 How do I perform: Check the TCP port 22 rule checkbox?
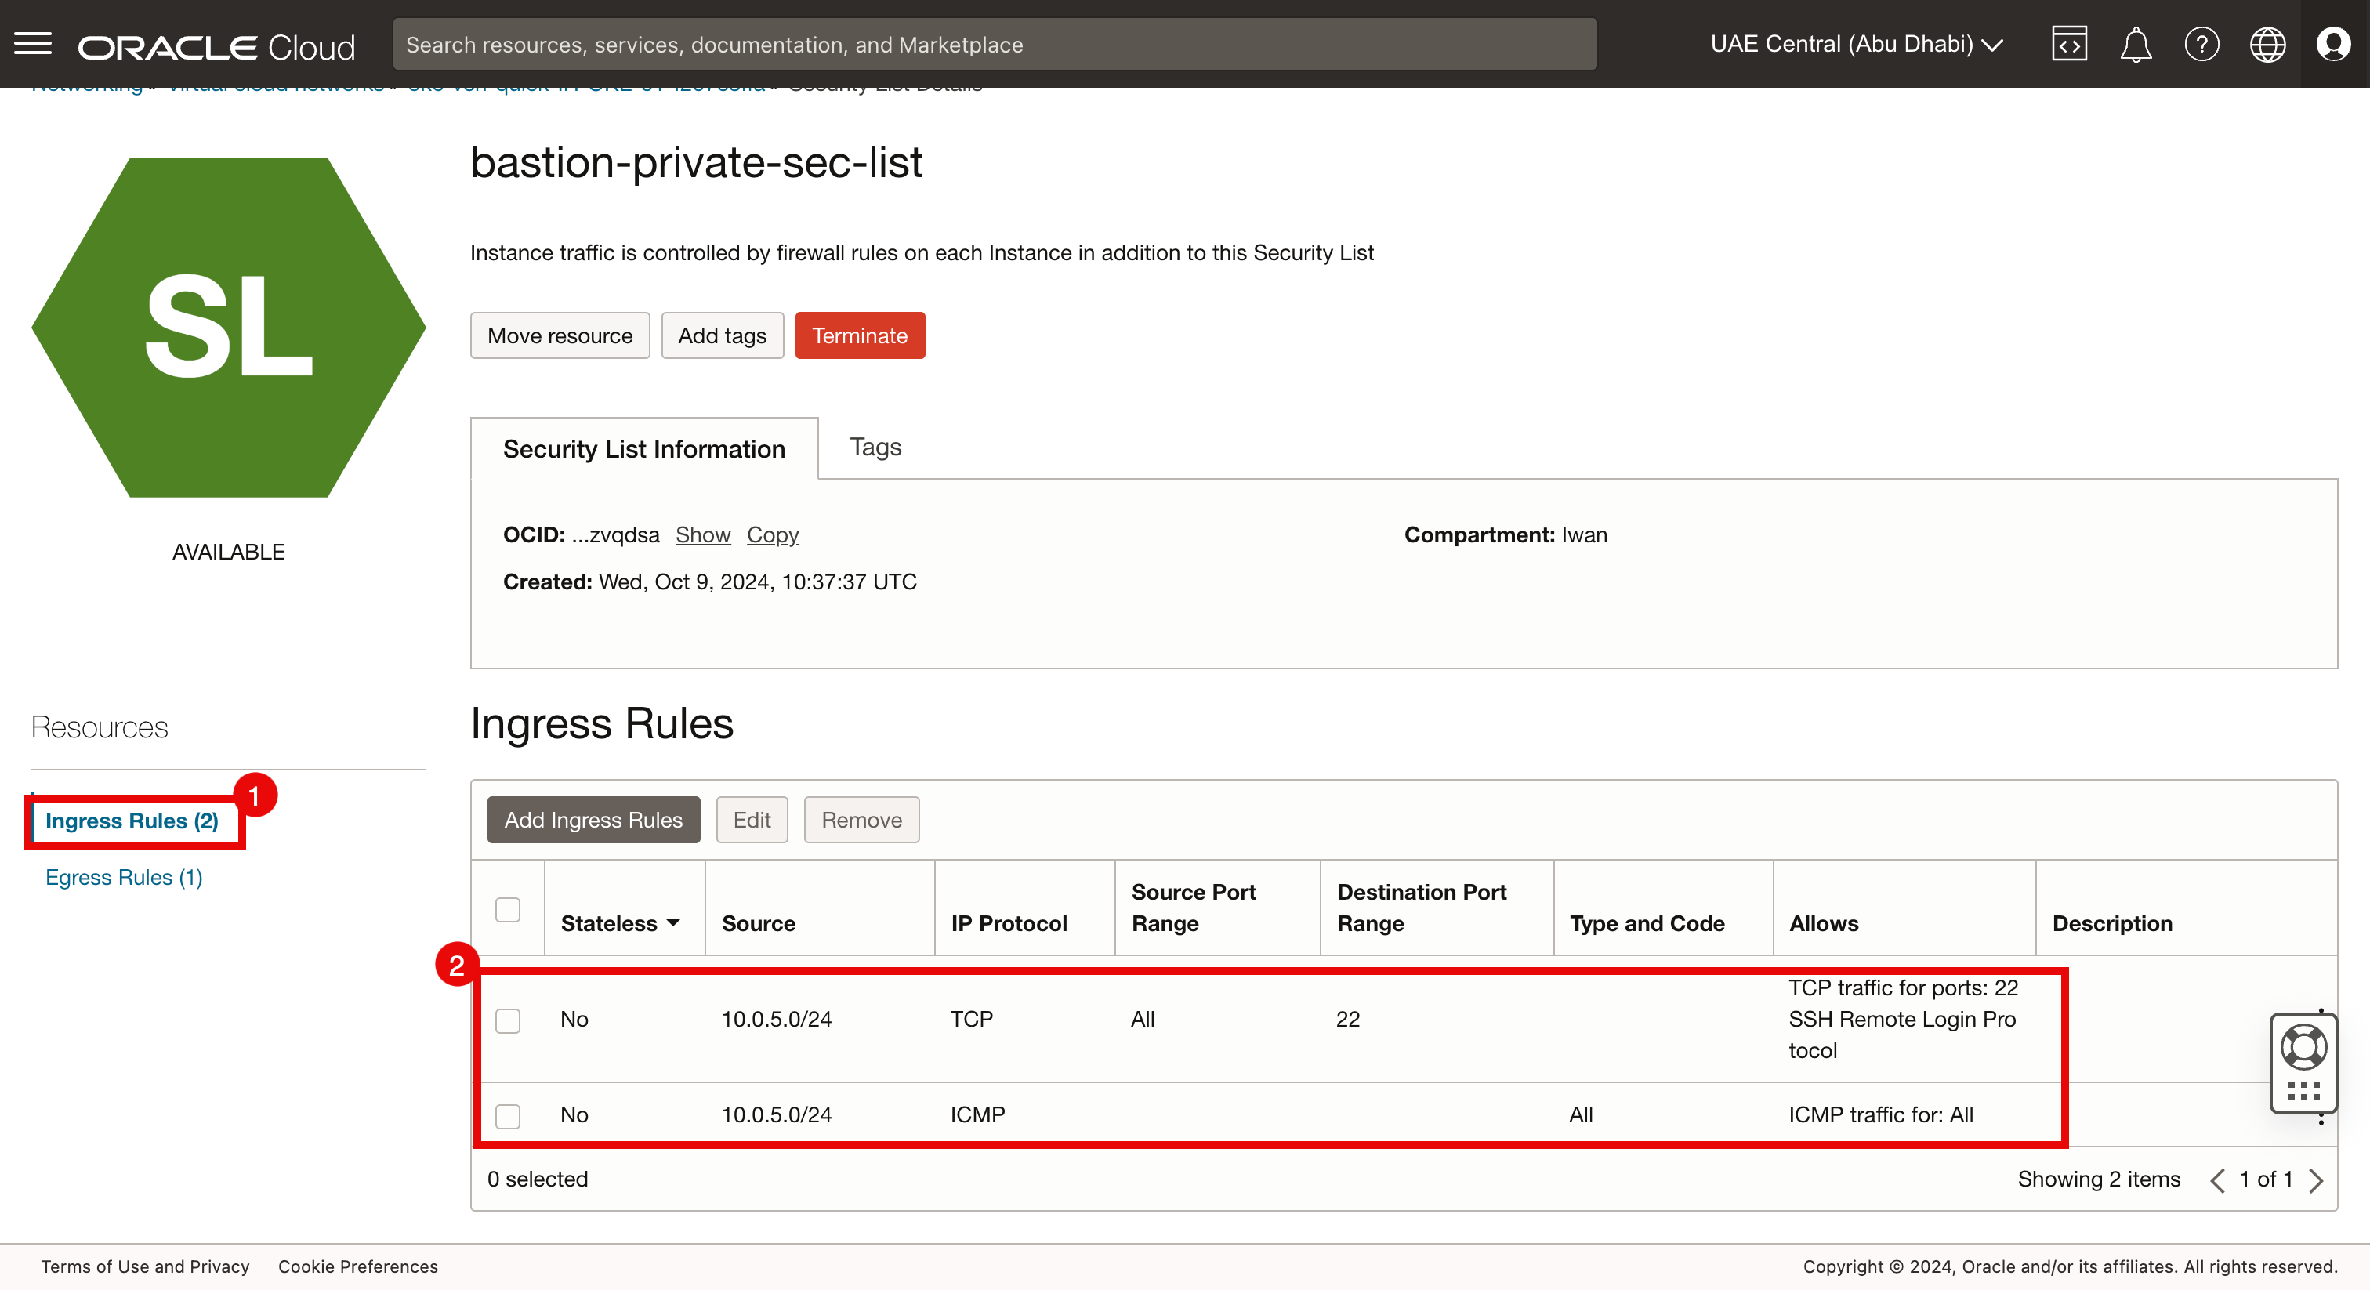pyautogui.click(x=508, y=1020)
